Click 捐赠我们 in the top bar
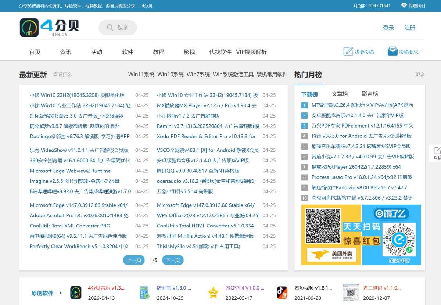Screen dimensions: 441x305 417,6
